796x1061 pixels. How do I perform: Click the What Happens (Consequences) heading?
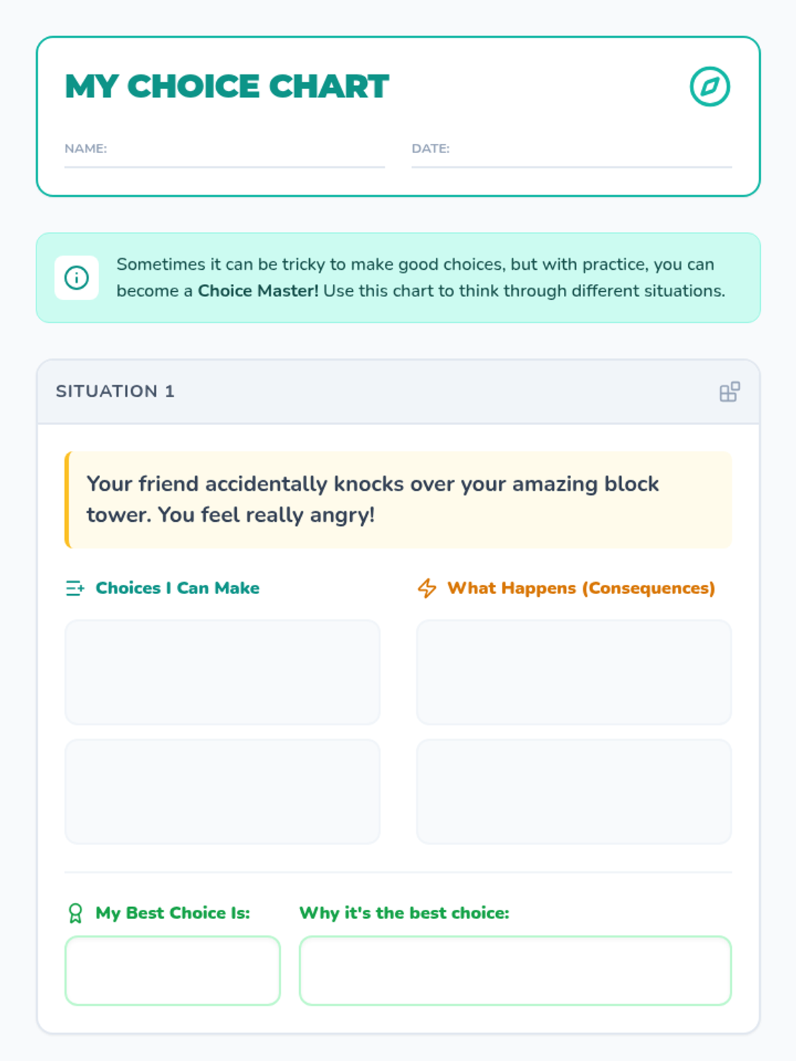point(581,588)
